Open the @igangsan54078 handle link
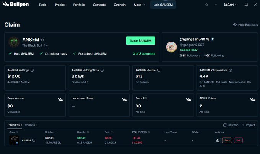 (x=192, y=45)
